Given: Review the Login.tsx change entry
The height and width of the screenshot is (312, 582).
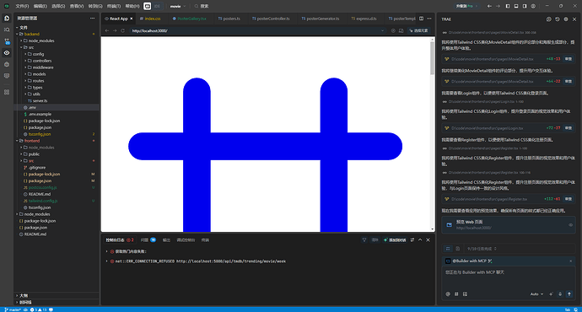Looking at the screenshot, I should tap(569, 128).
